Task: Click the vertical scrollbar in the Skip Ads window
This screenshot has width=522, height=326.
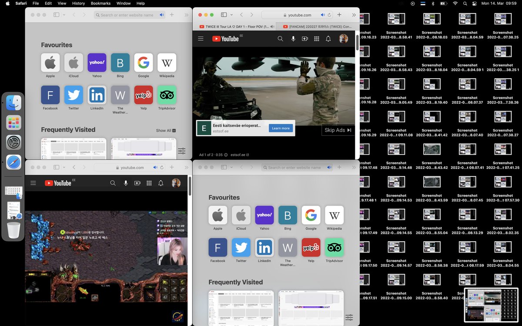Action: click(358, 43)
